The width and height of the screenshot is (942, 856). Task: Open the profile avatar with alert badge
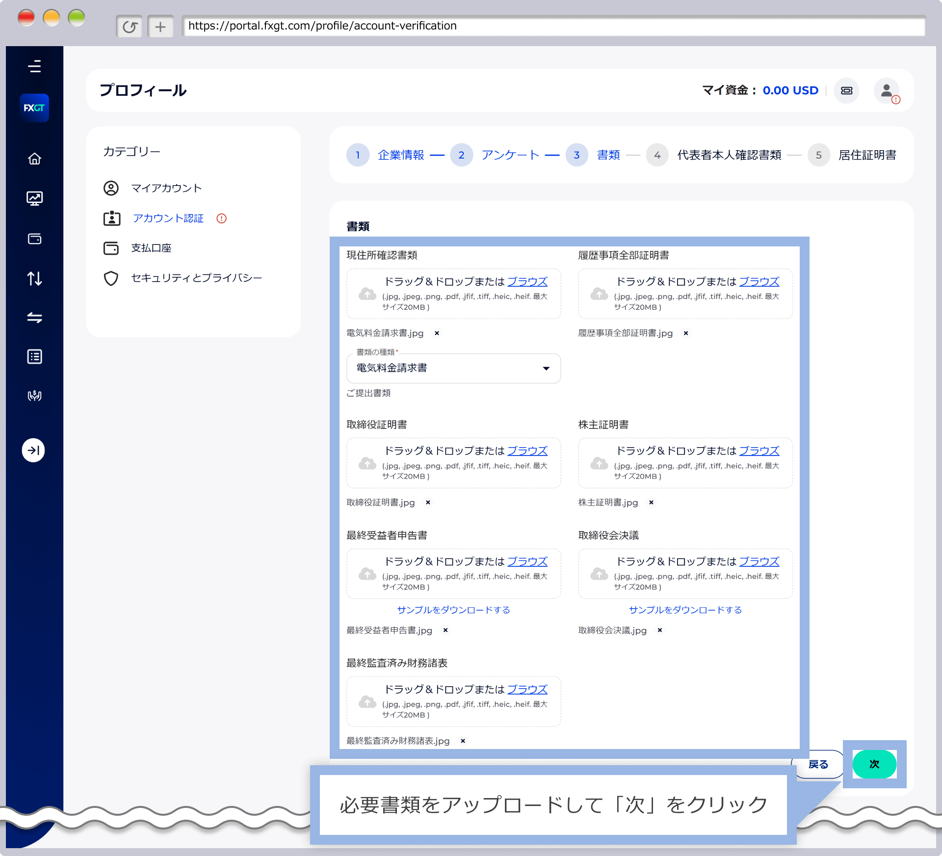pyautogui.click(x=886, y=90)
